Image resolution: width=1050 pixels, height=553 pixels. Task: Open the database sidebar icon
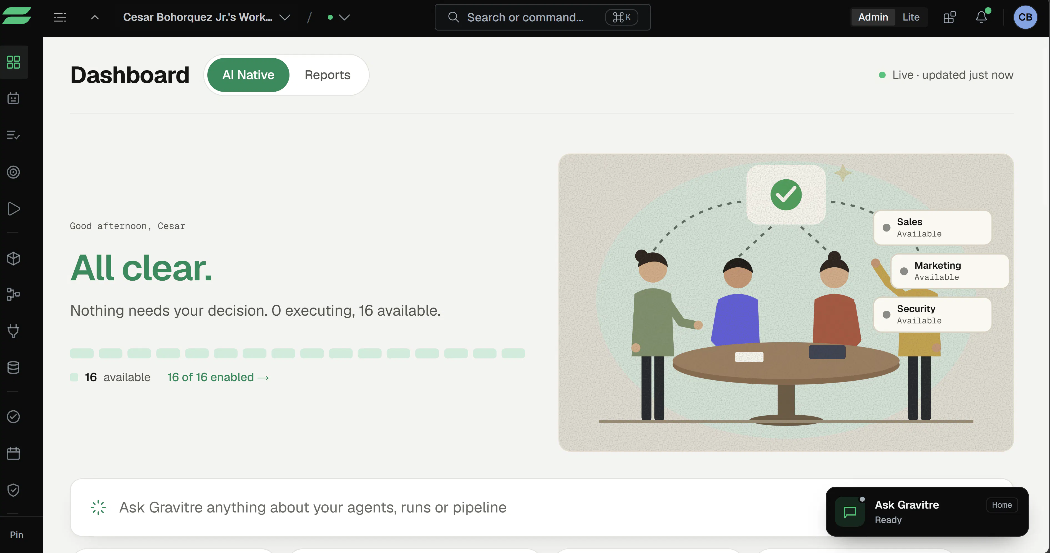13,368
